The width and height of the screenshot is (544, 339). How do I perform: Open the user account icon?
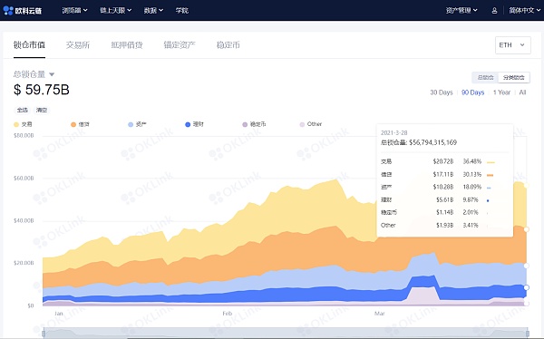tap(494, 10)
